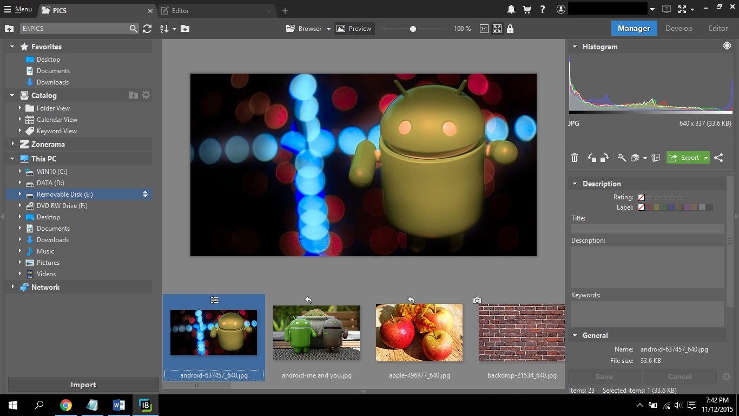Rotate the image left
Viewport: 739px width, 416px height.
(592, 158)
